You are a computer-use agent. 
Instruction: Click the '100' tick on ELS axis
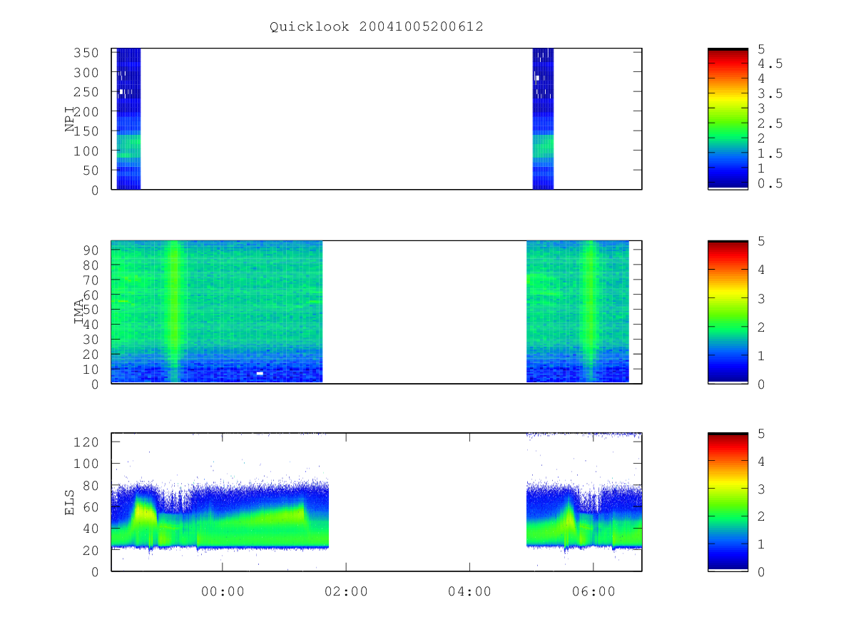87,464
